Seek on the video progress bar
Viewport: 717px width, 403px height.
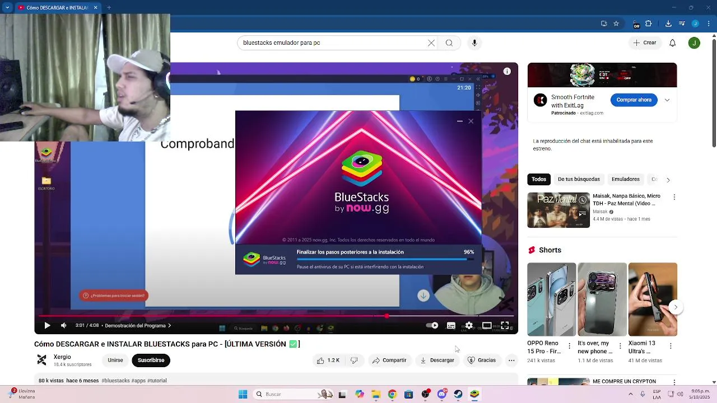pos(276,316)
